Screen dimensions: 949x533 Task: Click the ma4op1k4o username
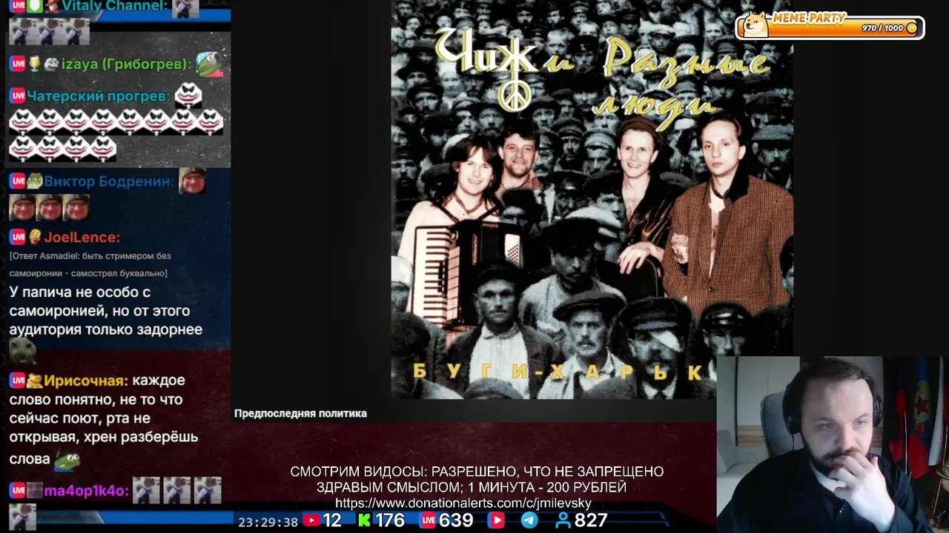click(x=87, y=491)
